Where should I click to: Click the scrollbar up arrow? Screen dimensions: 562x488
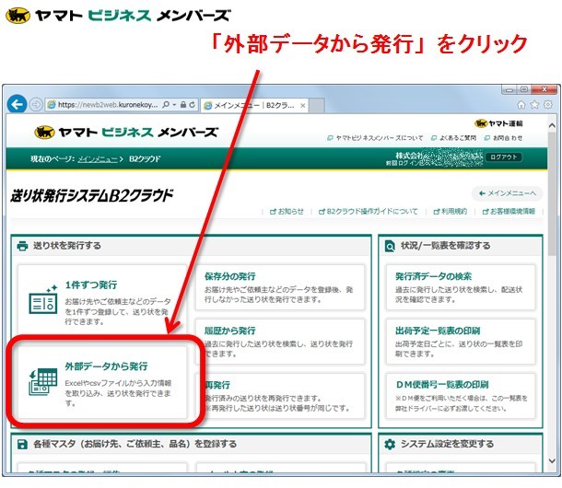click(x=552, y=126)
